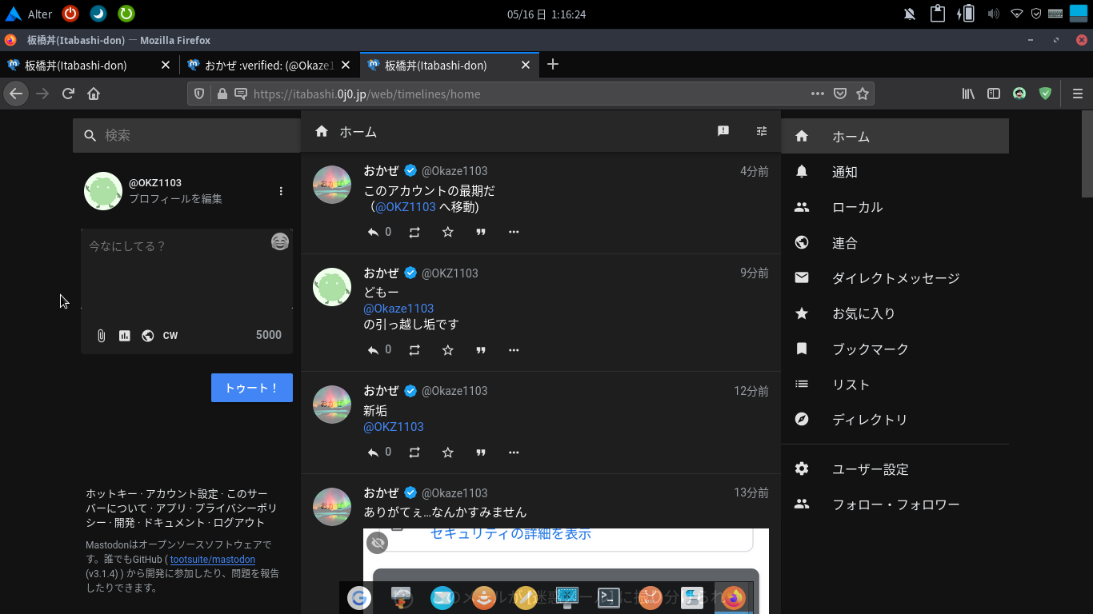Favourite the 'このアカウントの最期だ' post
The height and width of the screenshot is (614, 1093).
pos(448,233)
